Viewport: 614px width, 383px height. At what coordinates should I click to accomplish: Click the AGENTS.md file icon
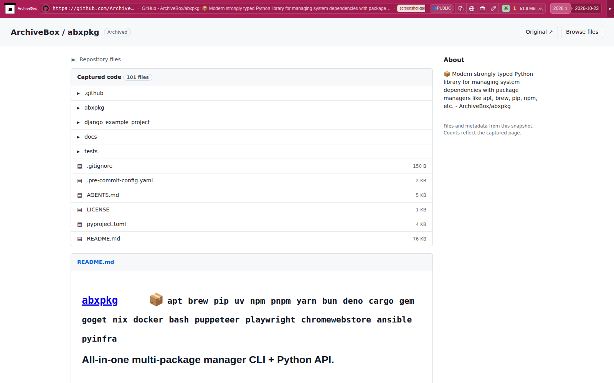tap(80, 195)
